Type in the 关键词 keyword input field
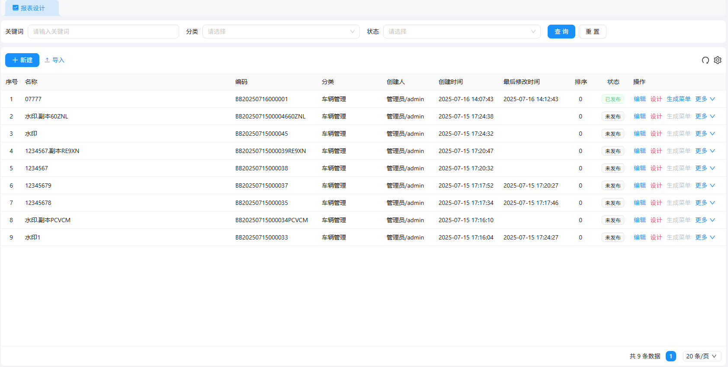 (103, 32)
